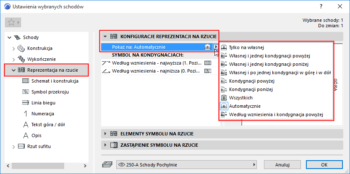
Task: Click the OK button
Action: 324,165
